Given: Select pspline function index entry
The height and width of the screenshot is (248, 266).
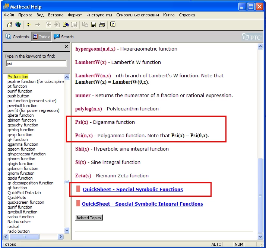Looking at the screenshot, I should [x=36, y=81].
